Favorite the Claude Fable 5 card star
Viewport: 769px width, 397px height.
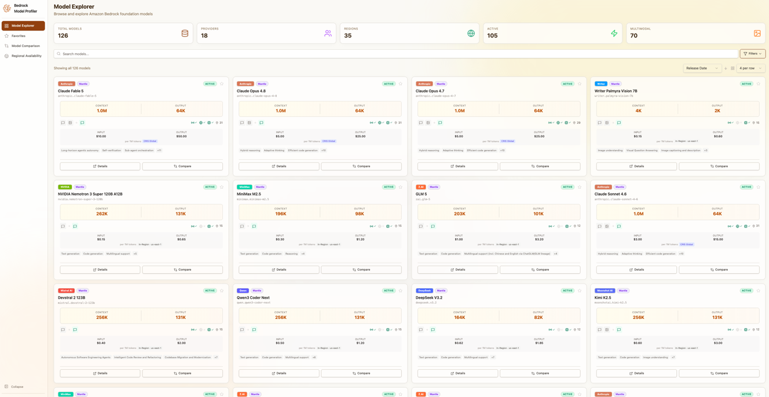[222, 84]
